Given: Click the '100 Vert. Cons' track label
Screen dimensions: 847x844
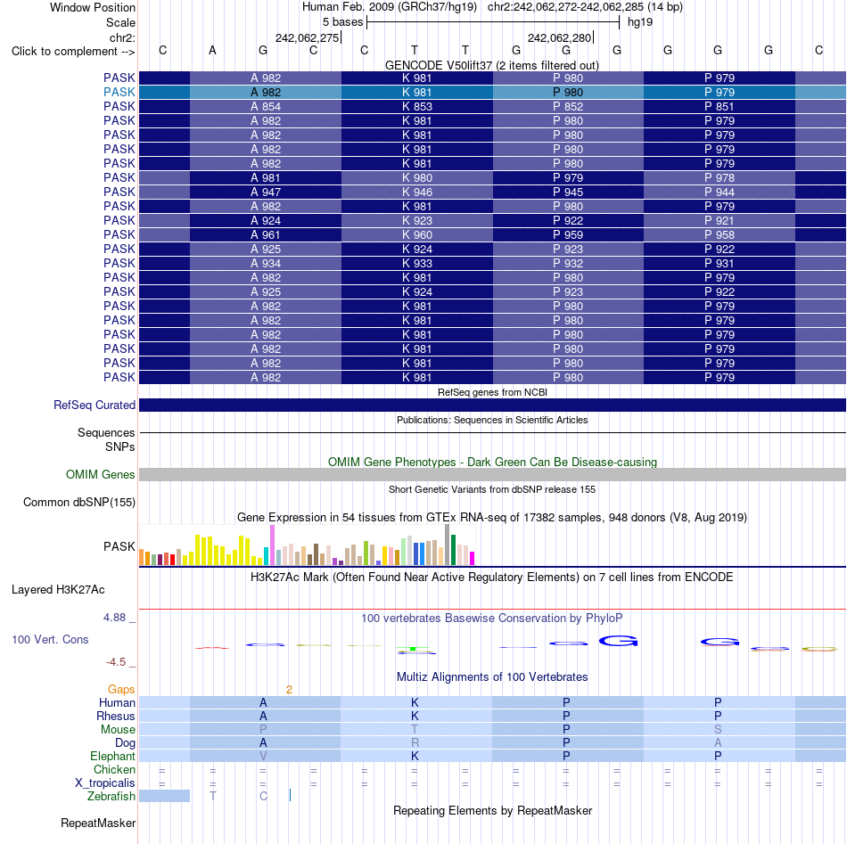Looking at the screenshot, I should pos(50,639).
